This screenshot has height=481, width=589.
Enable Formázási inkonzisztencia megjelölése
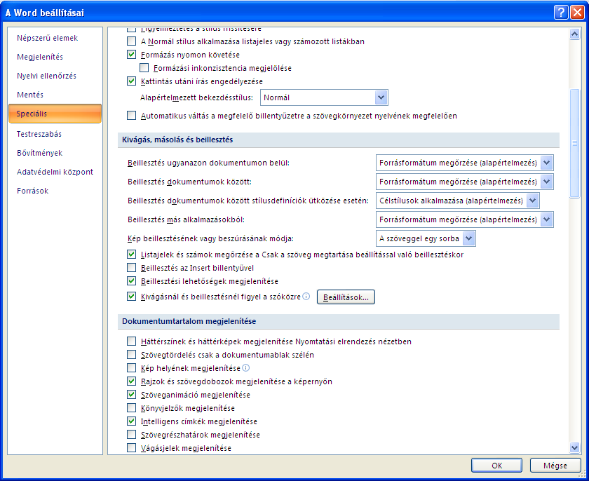[x=144, y=68]
